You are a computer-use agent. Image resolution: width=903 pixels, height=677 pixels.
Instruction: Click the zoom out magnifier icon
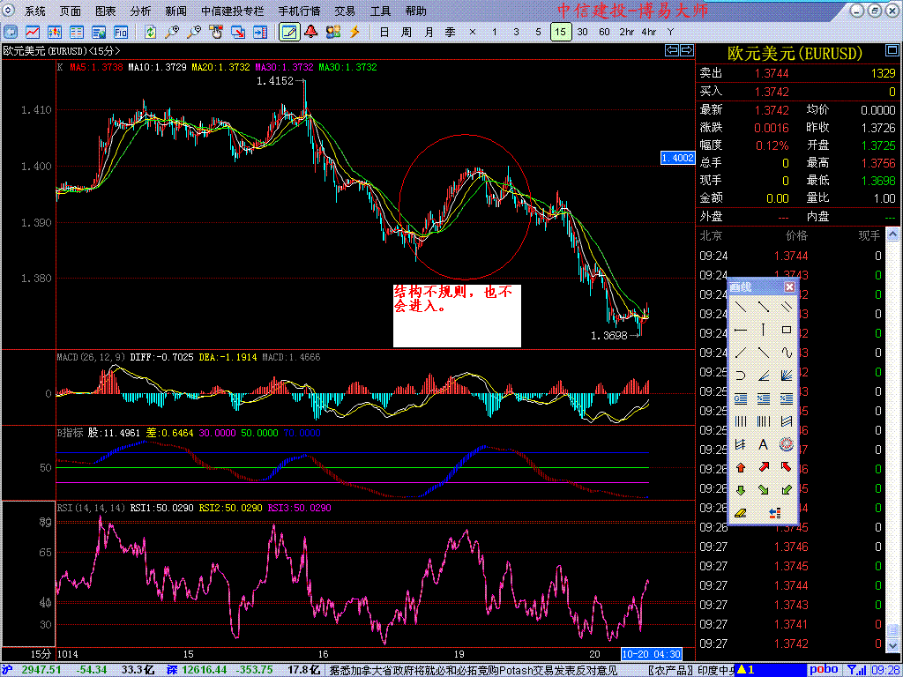coord(194,32)
